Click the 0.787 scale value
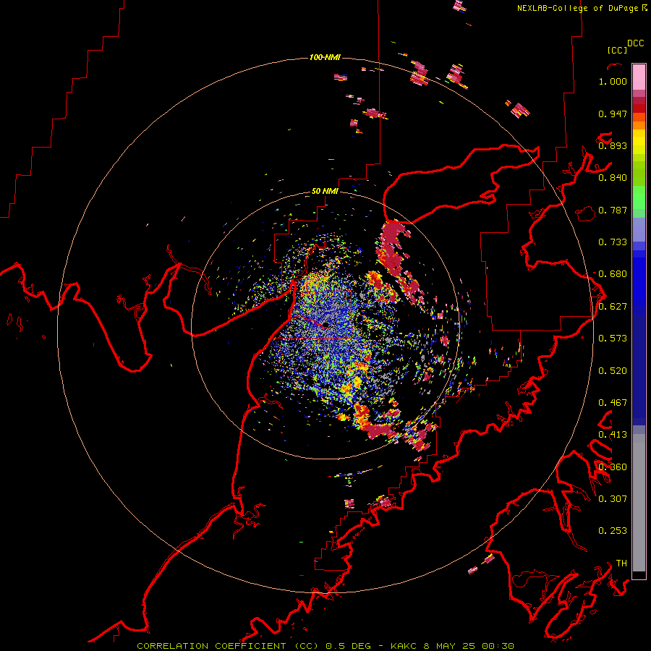651x651 pixels. [x=613, y=210]
